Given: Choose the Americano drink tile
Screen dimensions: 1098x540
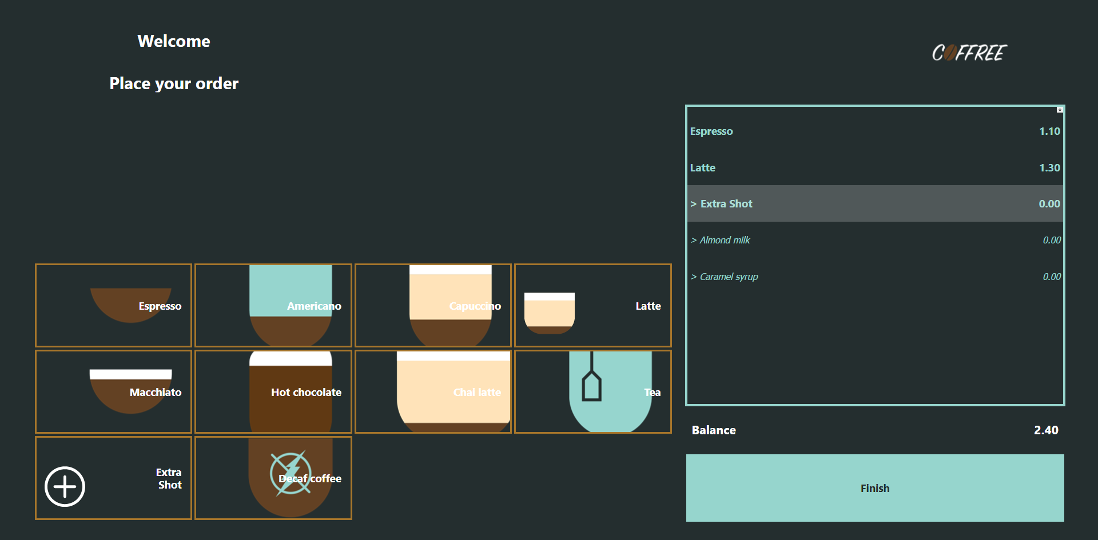Looking at the screenshot, I should (273, 305).
